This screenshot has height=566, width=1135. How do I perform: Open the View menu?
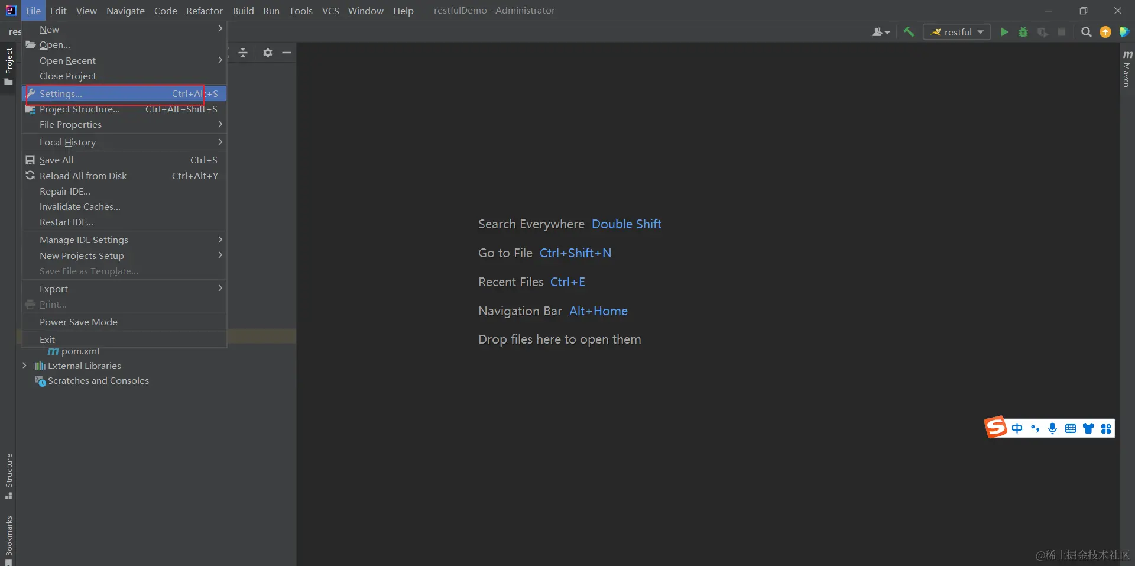click(86, 11)
